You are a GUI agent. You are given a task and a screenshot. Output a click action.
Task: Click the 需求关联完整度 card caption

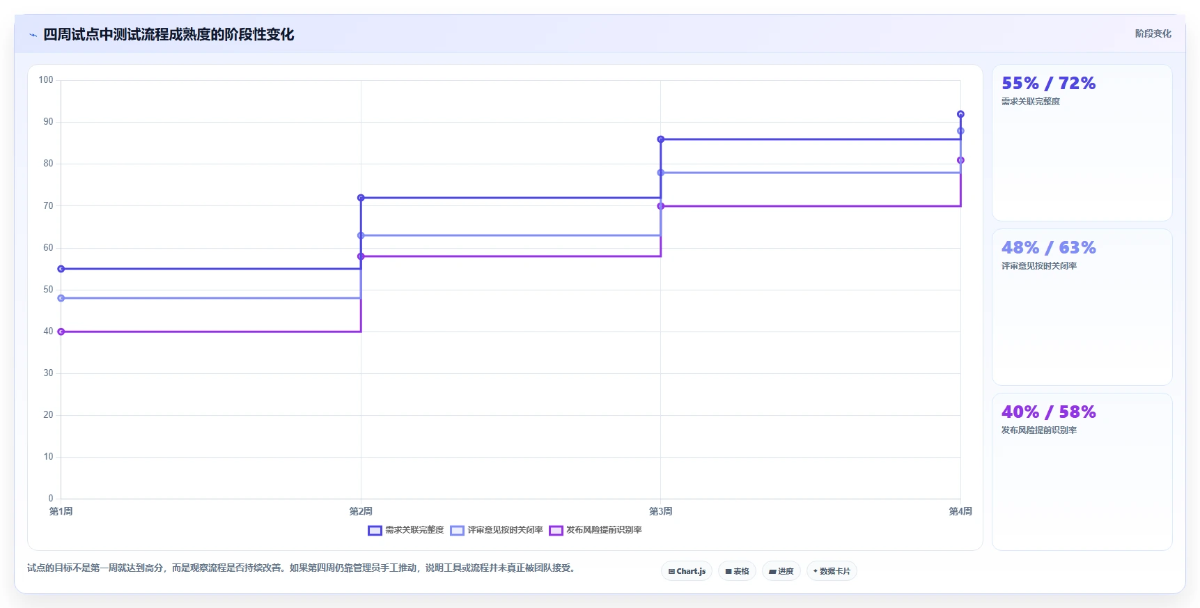click(1031, 102)
